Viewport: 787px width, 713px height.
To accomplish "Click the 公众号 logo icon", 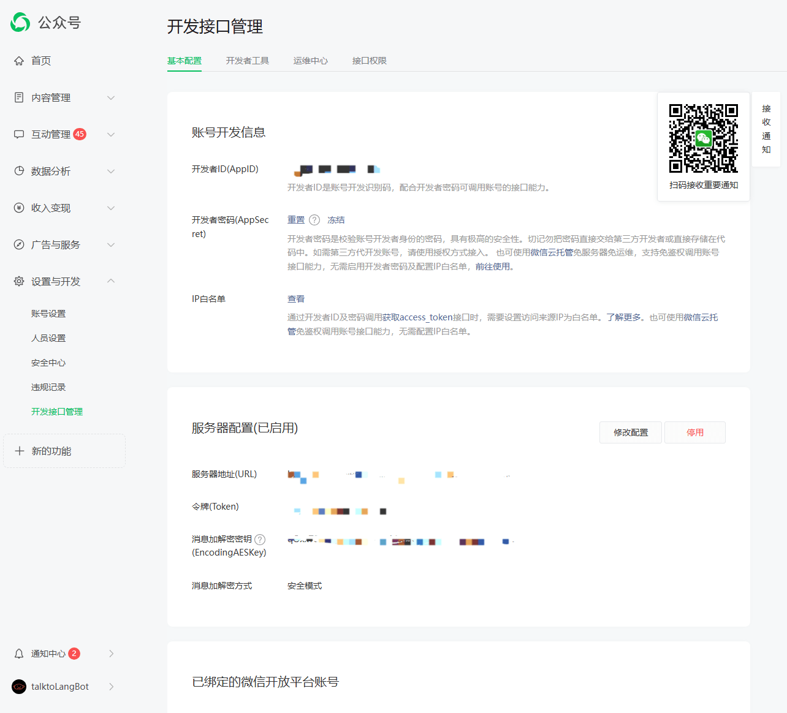I will [19, 22].
